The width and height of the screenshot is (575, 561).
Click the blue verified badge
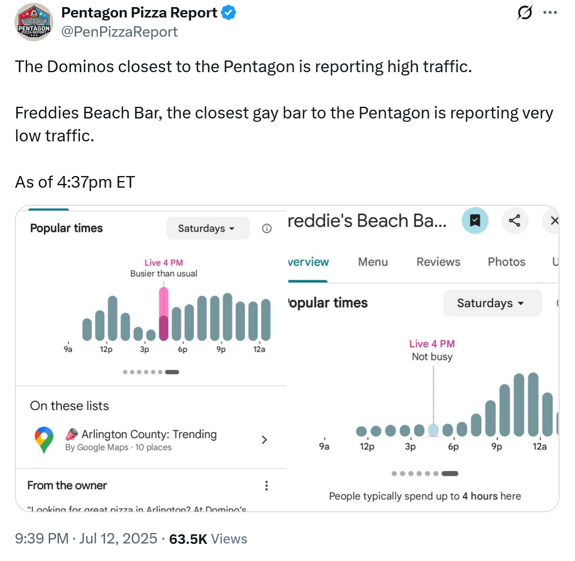[228, 13]
